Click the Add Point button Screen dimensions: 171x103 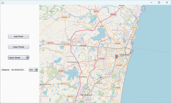coord(19,36)
